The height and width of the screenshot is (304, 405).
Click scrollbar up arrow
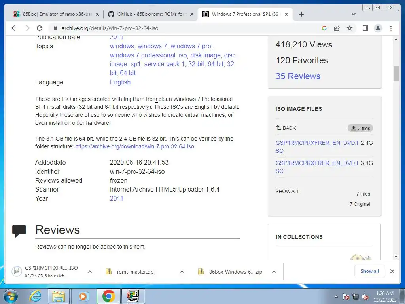click(x=396, y=39)
